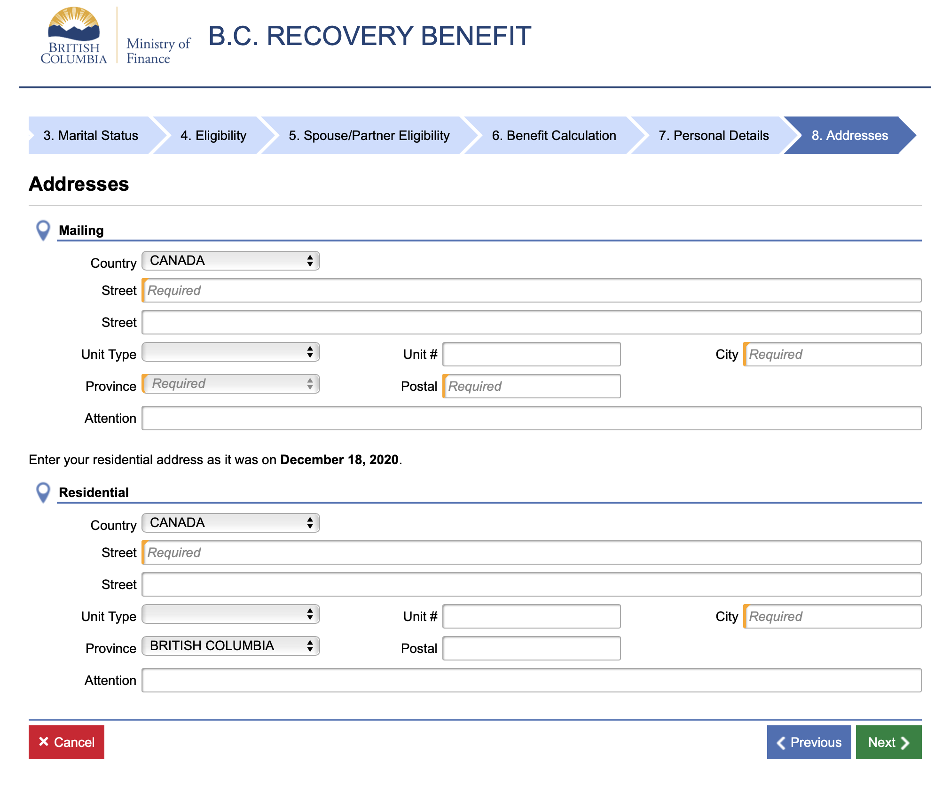Click the Mailing Attention field
This screenshot has width=950, height=808.
point(532,418)
